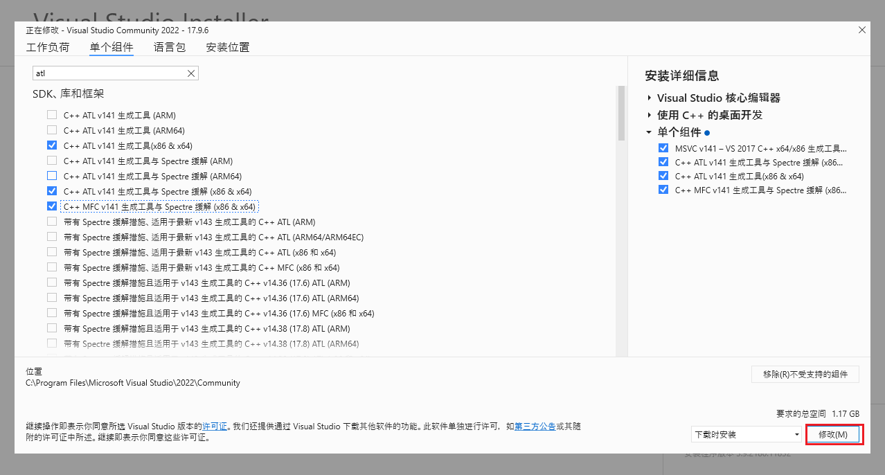The image size is (885, 475).
Task: Switch to the 工作负荷 tab
Action: pyautogui.click(x=48, y=48)
